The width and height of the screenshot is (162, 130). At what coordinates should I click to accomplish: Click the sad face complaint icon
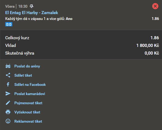[x=8, y=121]
